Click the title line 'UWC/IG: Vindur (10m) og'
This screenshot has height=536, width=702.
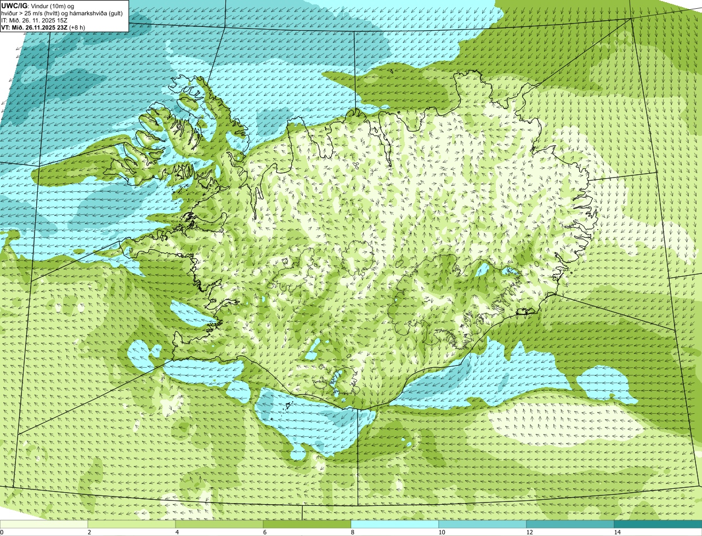point(37,5)
